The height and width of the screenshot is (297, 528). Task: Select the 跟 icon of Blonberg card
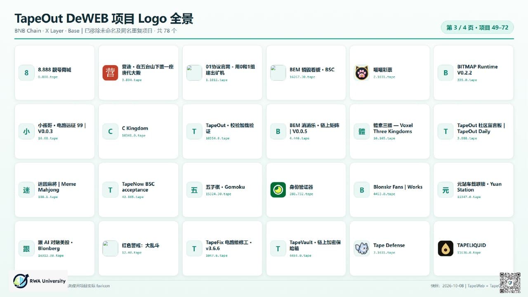(26, 249)
